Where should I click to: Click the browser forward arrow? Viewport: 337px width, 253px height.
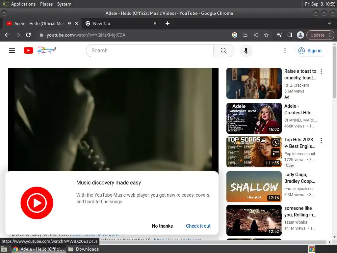tap(18, 35)
